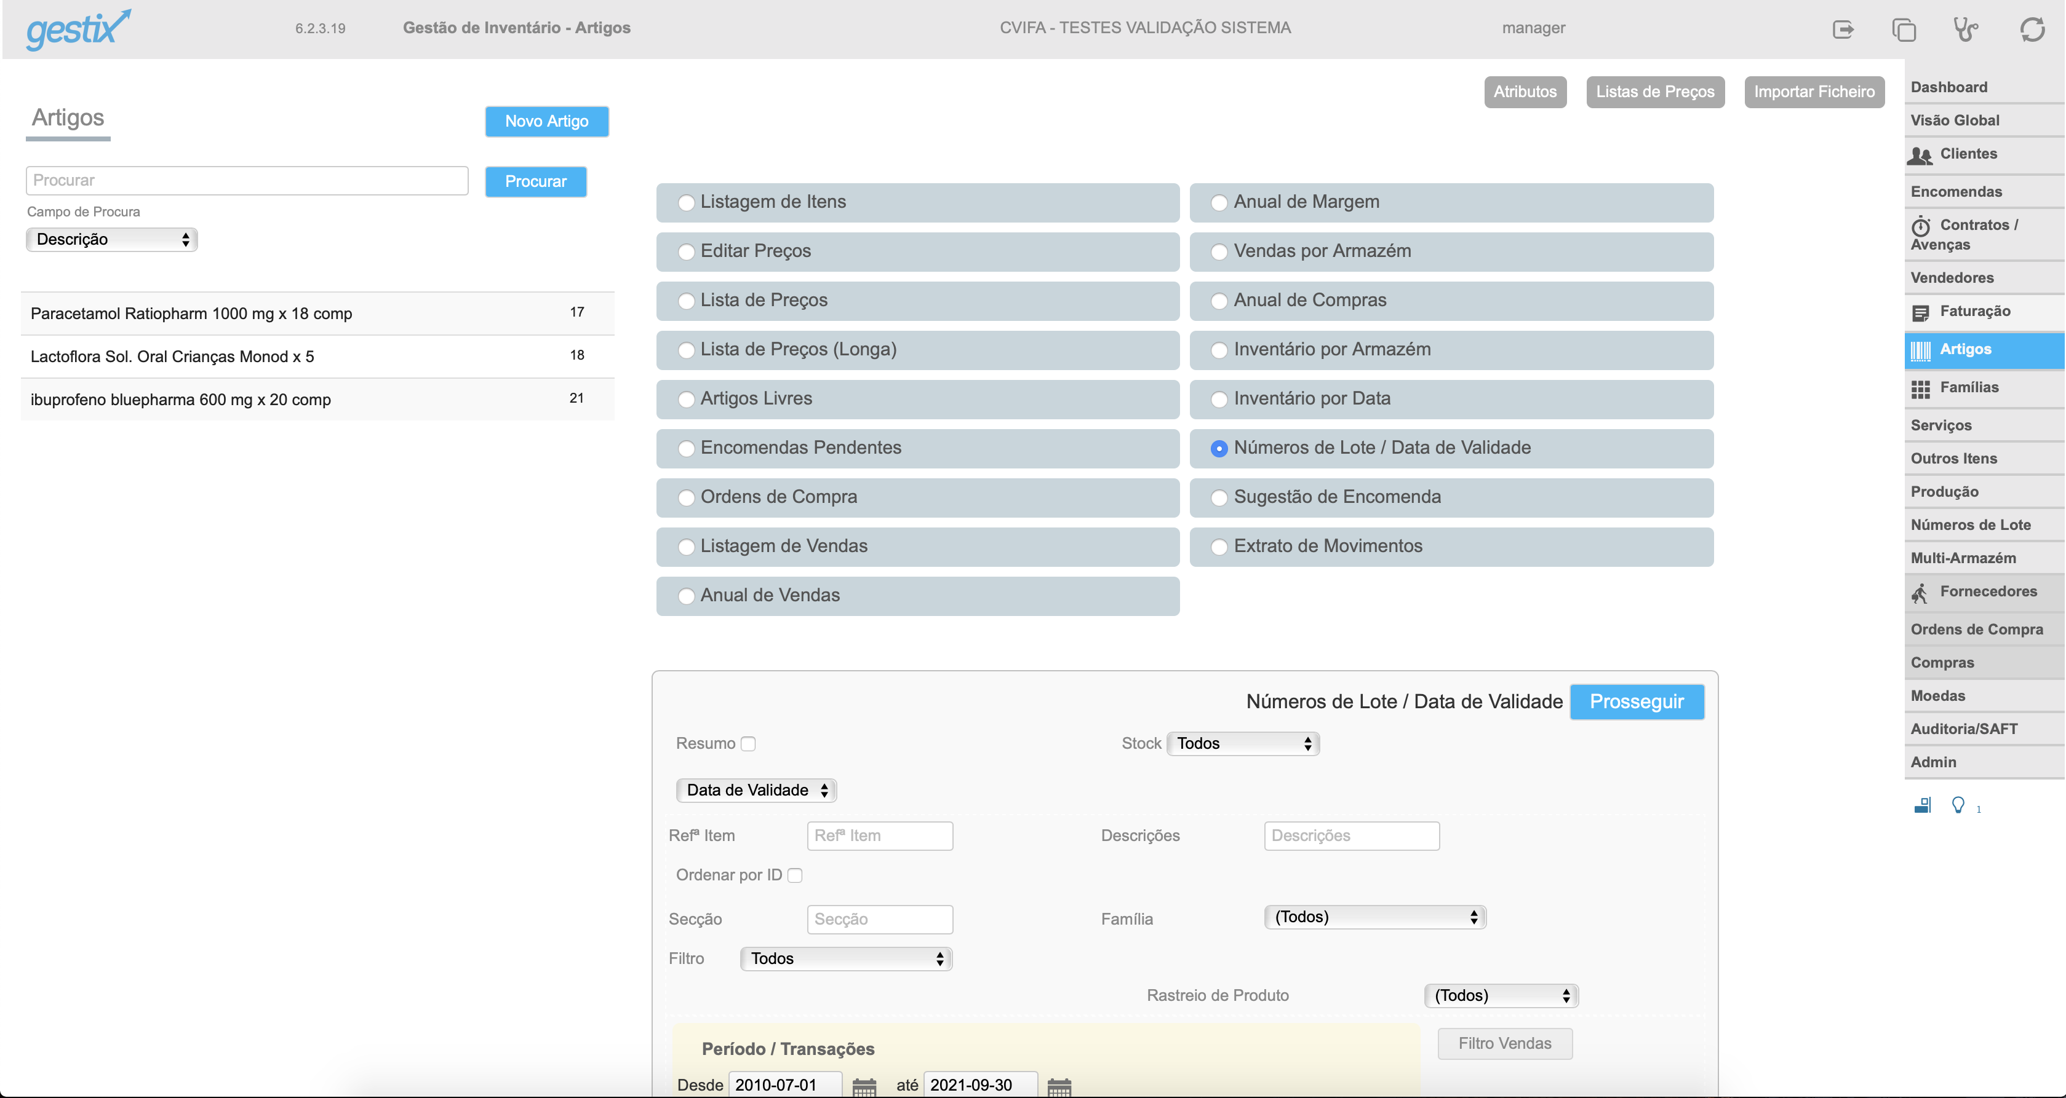2066x1098 pixels.
Task: Open the Stock Todos dropdown
Action: tap(1242, 744)
